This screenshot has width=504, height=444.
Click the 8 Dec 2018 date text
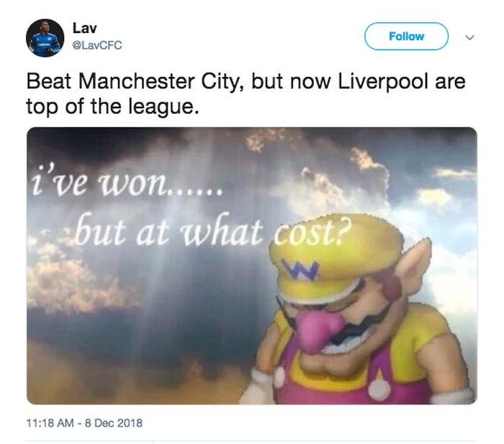click(x=114, y=422)
